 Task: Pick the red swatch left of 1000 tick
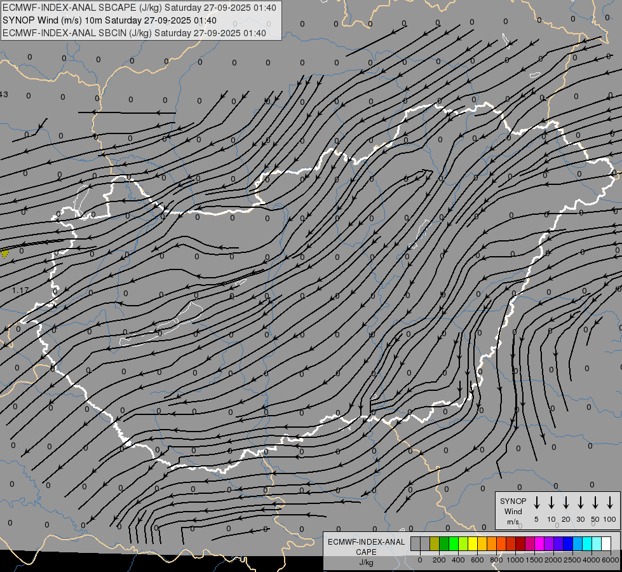click(x=511, y=543)
